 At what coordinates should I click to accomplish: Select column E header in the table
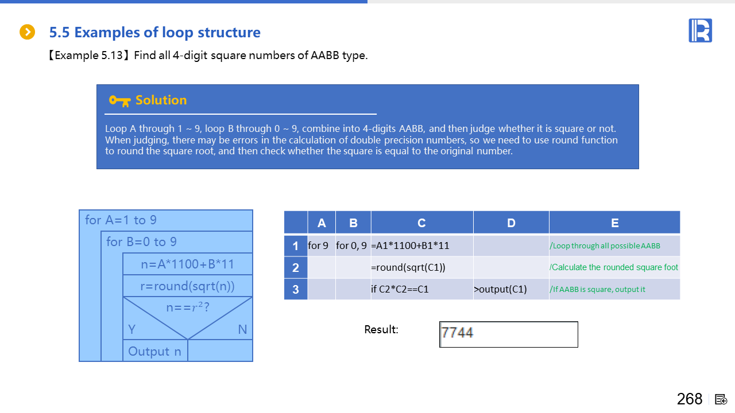(x=614, y=223)
